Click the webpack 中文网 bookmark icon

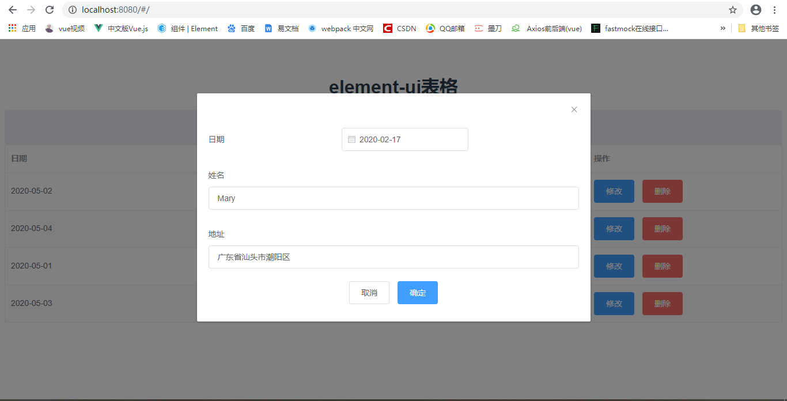pos(312,28)
